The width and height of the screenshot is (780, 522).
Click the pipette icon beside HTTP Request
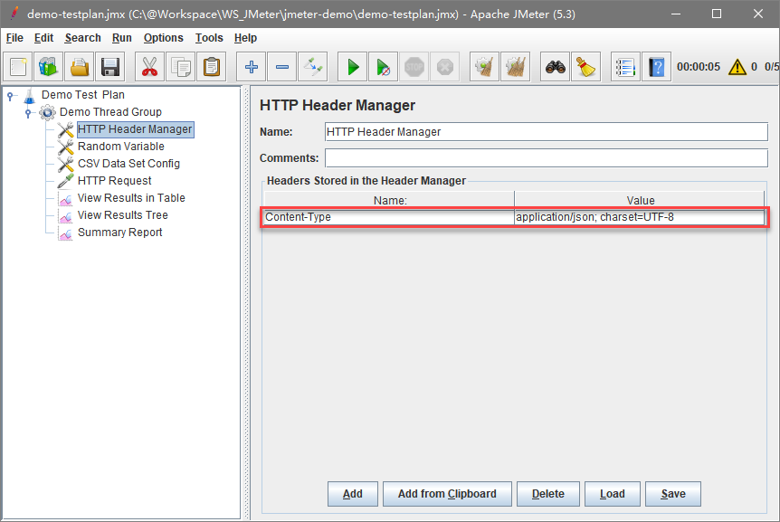[x=65, y=181]
